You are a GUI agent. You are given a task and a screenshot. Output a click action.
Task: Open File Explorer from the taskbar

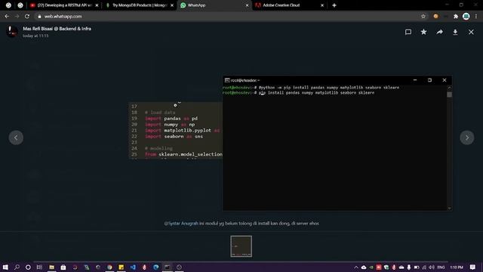pos(51,267)
